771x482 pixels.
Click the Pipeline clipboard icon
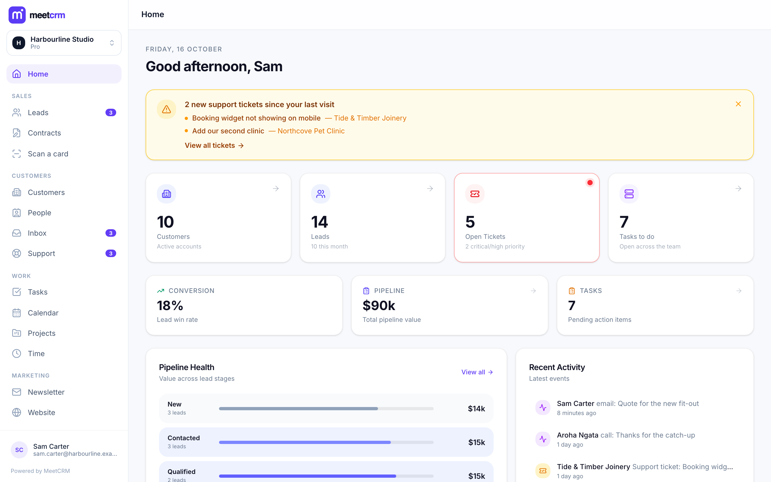coord(366,291)
